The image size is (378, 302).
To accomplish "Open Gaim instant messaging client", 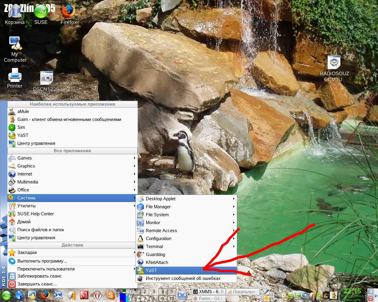I will click(x=72, y=119).
